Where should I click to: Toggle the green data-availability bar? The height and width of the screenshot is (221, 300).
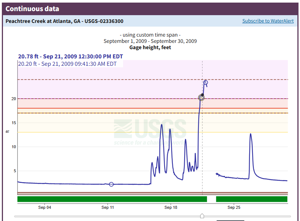tap(111, 198)
